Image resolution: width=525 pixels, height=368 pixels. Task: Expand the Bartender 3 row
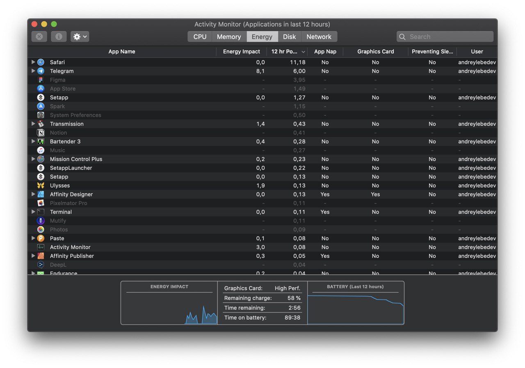click(x=33, y=141)
